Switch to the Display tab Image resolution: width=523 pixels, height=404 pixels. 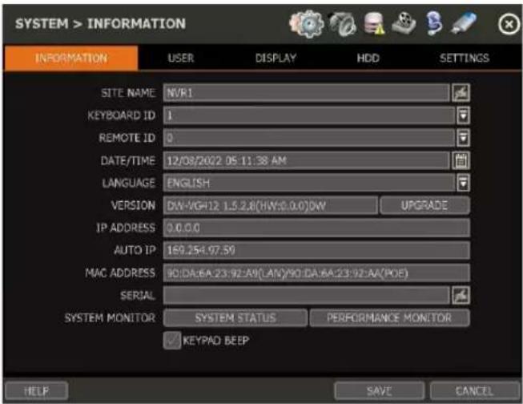click(276, 58)
